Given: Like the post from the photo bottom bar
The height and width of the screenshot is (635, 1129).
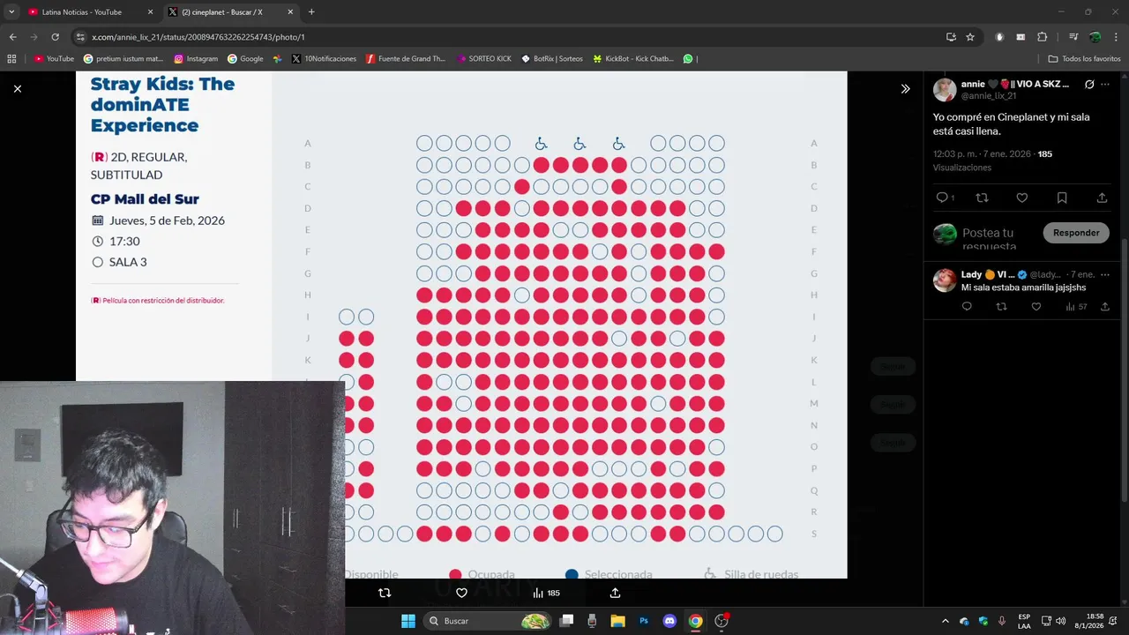Looking at the screenshot, I should coord(461,593).
